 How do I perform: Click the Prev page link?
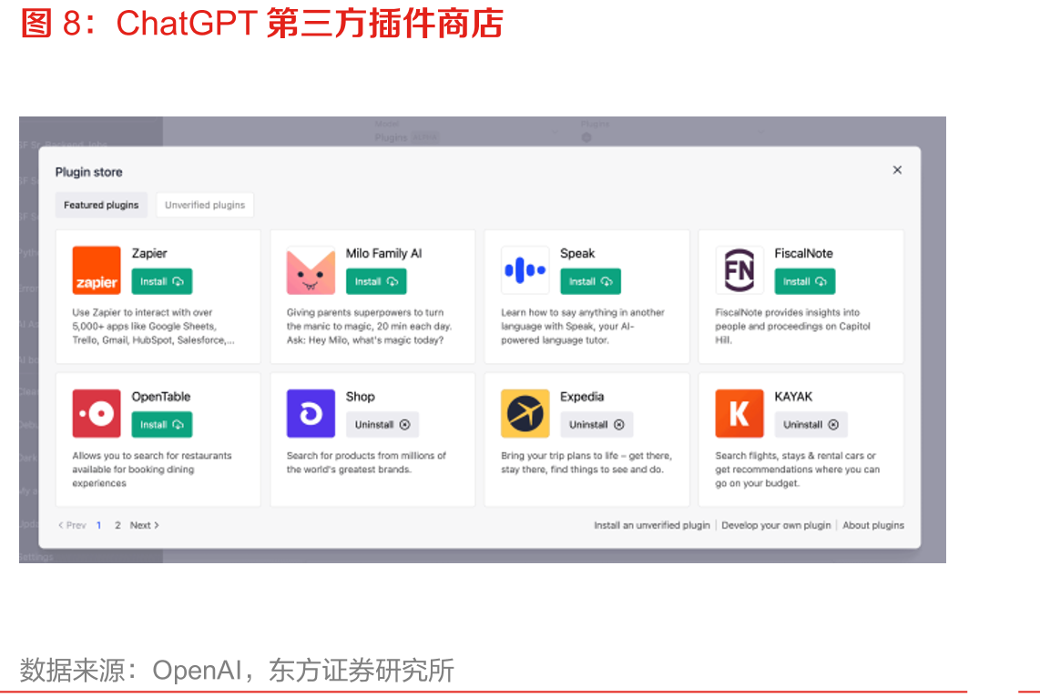point(72,525)
